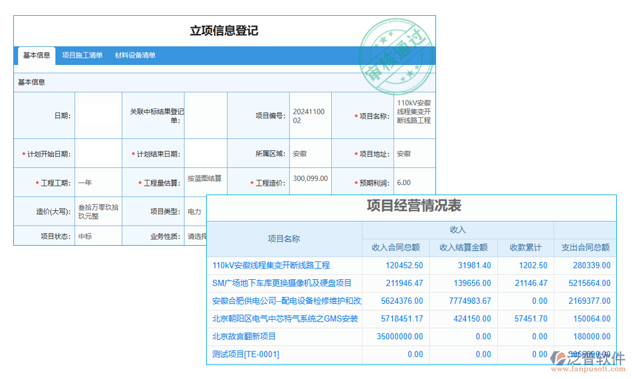Click the 日期 input field
The image size is (632, 379).
pyautogui.click(x=98, y=115)
